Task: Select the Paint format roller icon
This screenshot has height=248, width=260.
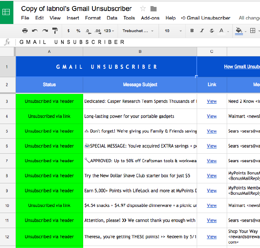Action: tap(55, 31)
